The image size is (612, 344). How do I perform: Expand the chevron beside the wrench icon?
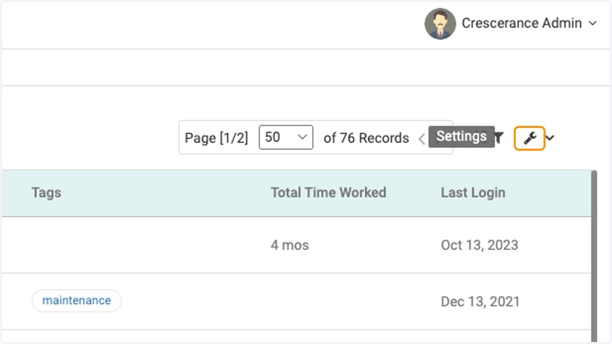coord(550,138)
